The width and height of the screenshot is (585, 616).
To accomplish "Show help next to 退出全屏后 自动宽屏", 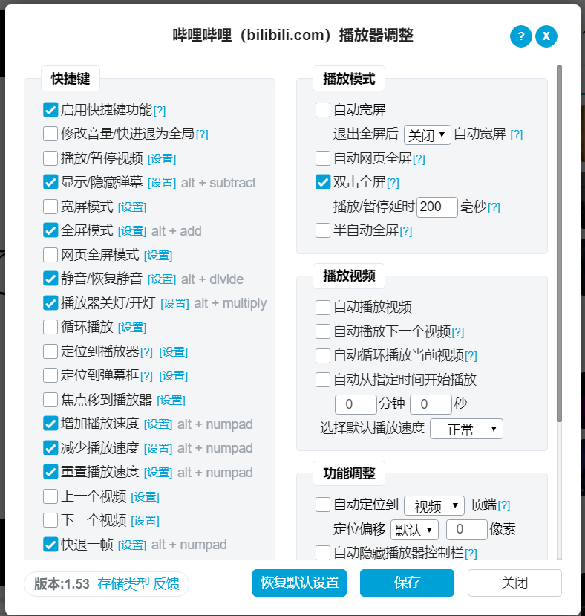I will coord(516,134).
